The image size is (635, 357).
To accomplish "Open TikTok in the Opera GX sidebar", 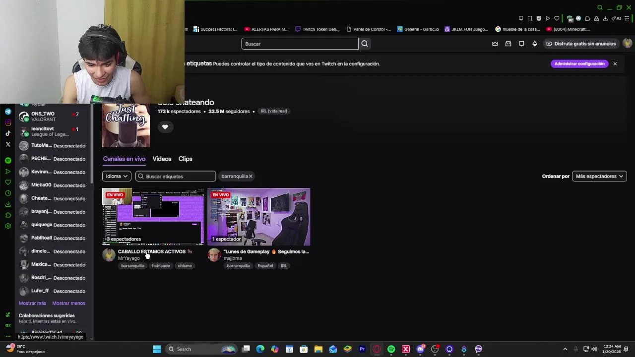I will click(x=8, y=133).
